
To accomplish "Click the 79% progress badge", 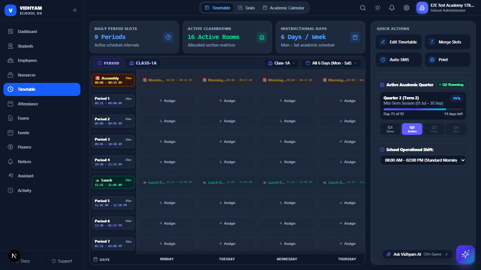I will tap(457, 99).
